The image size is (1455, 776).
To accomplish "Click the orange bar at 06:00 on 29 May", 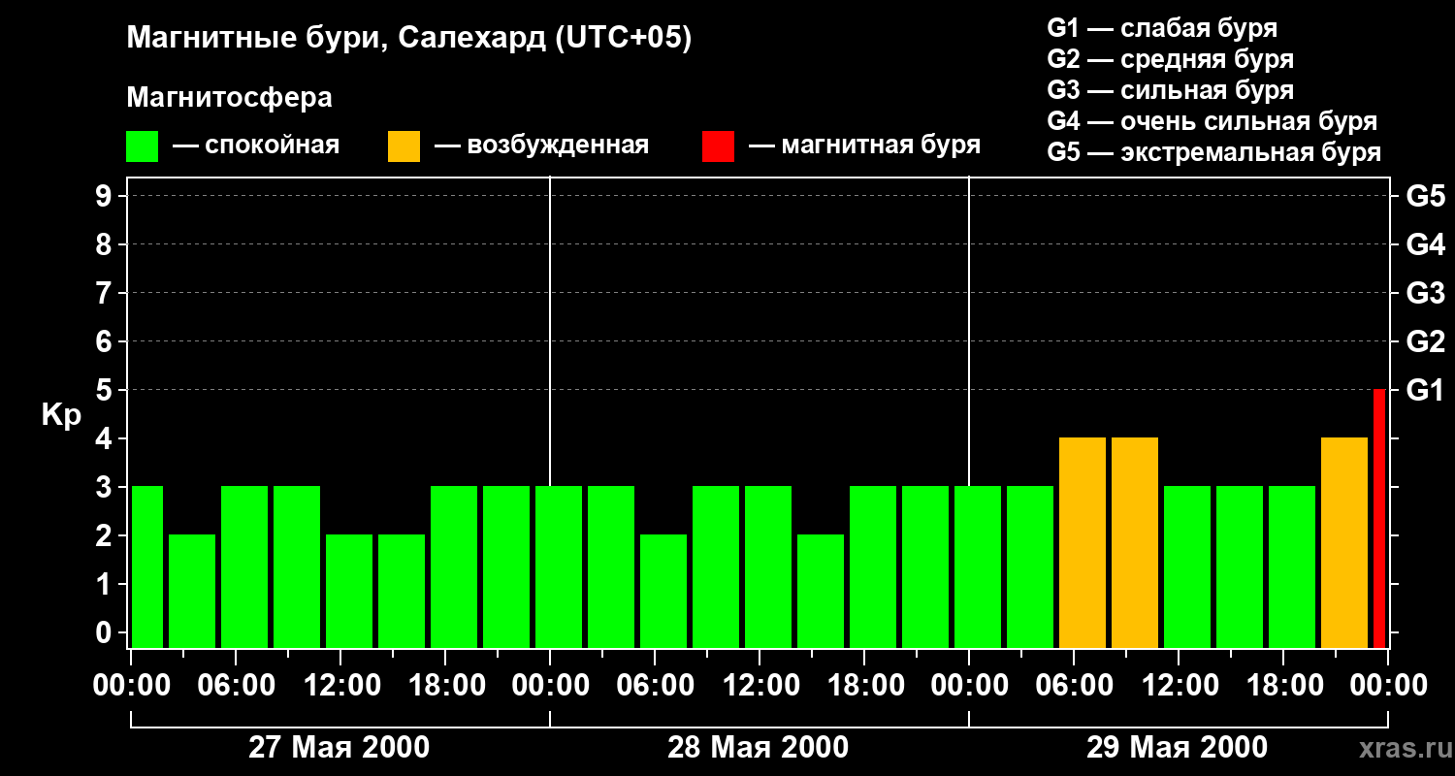I will tap(1083, 542).
